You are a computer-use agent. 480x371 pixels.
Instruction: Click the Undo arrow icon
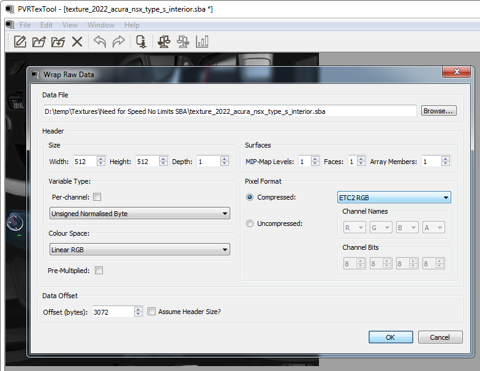point(100,42)
